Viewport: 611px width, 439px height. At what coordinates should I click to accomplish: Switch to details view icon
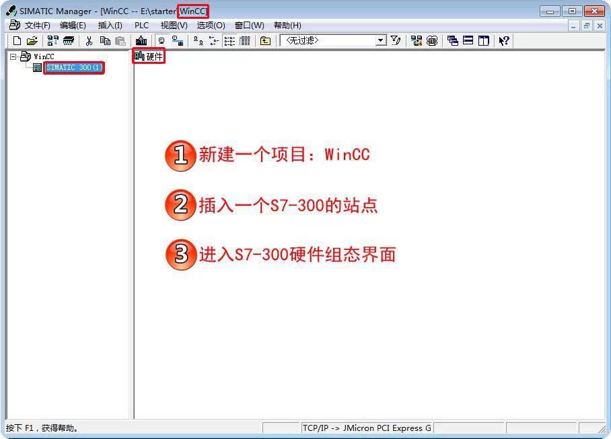pos(245,40)
